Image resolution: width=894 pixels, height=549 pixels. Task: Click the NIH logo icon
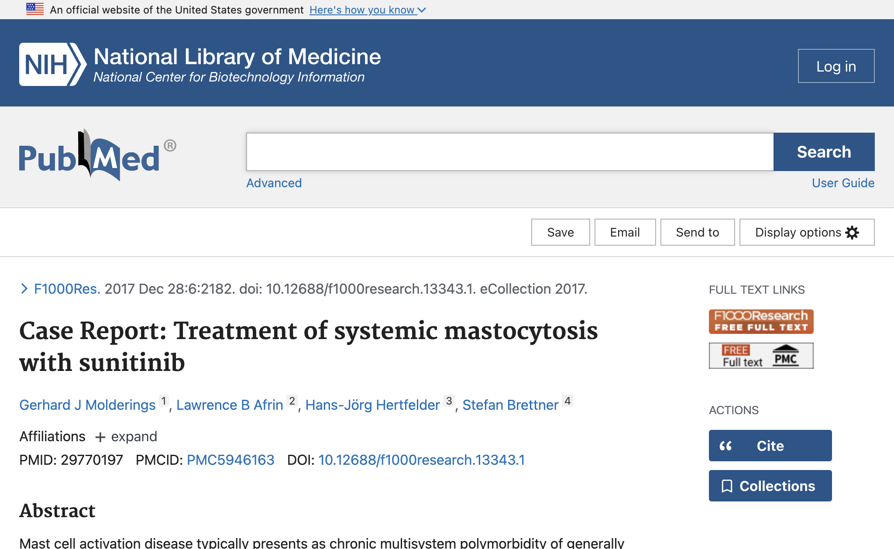coord(52,64)
